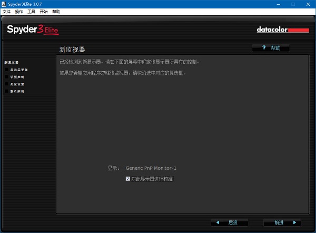This screenshot has width=316, height=233.
Task: Select third sidebar step 亮度设置
Action: coord(17,84)
